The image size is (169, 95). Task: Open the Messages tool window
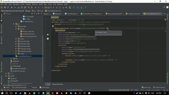point(45,87)
